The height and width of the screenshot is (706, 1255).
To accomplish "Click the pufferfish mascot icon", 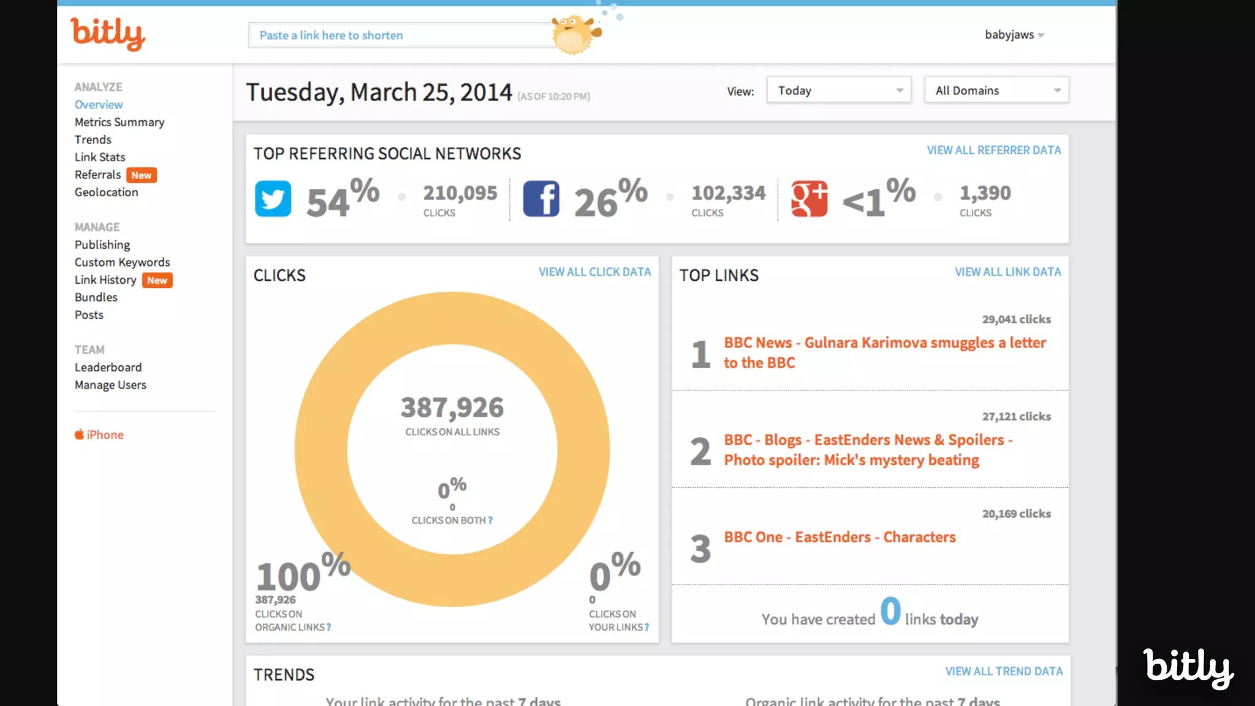I will click(574, 34).
